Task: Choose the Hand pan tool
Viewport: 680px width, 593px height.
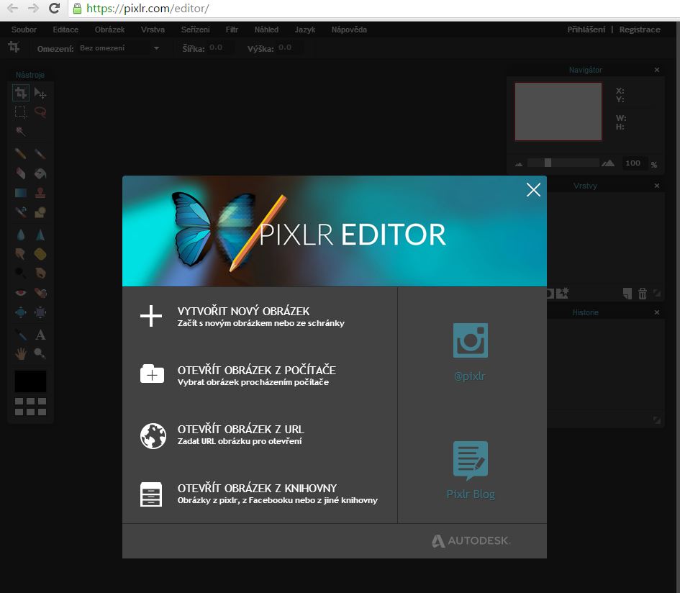Action: click(20, 353)
